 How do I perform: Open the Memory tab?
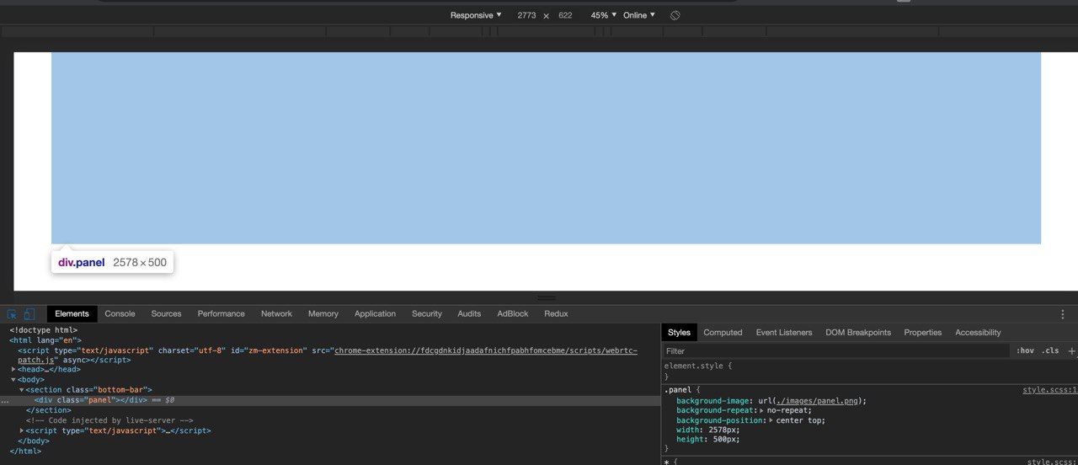323,313
